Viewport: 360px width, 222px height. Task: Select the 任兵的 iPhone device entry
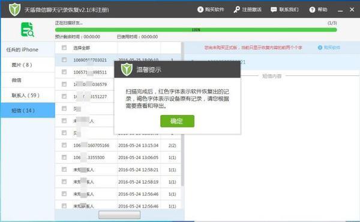[x=28, y=50]
